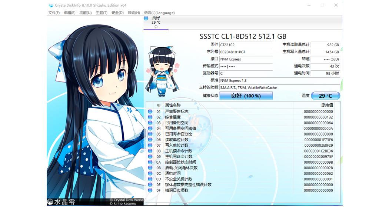Open the 文件(F) menu
The width and height of the screenshot is (389, 207).
pyautogui.click(x=54, y=13)
